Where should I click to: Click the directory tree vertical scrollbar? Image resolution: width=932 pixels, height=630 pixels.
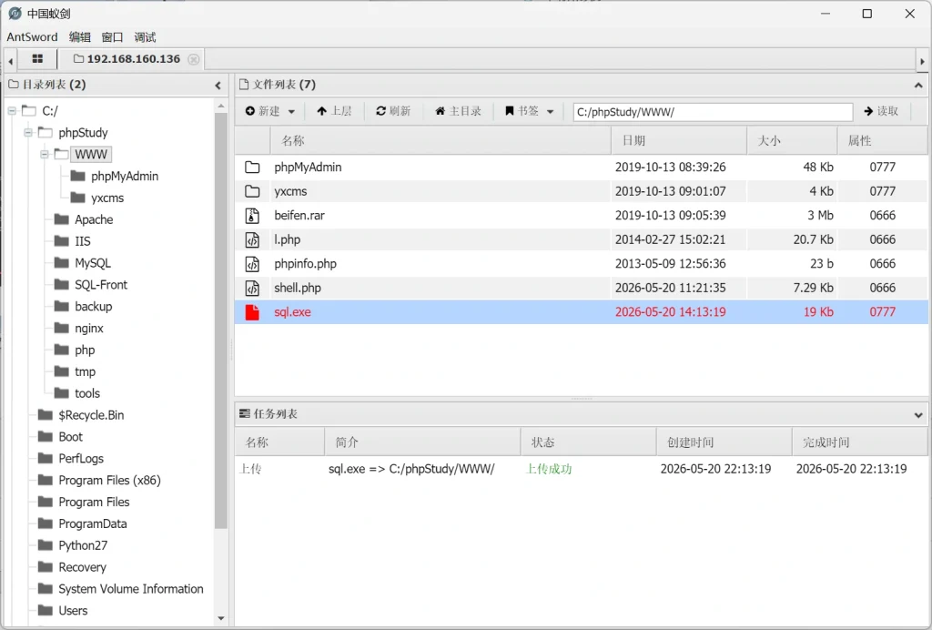point(220,321)
